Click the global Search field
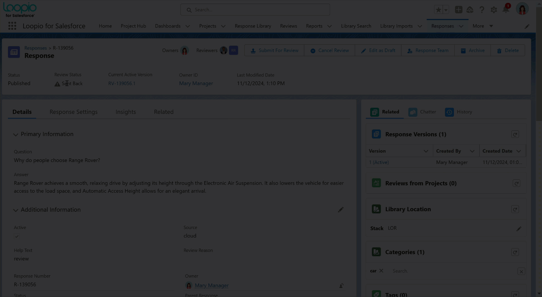This screenshot has height=297, width=542. click(255, 10)
